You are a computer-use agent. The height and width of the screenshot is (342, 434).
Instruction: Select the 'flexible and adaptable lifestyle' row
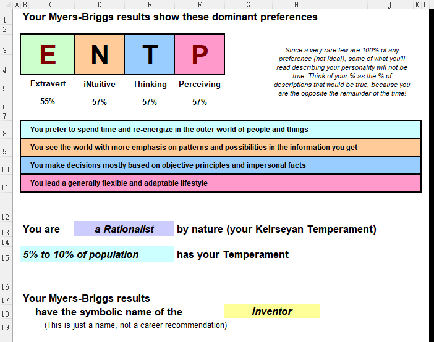221,183
